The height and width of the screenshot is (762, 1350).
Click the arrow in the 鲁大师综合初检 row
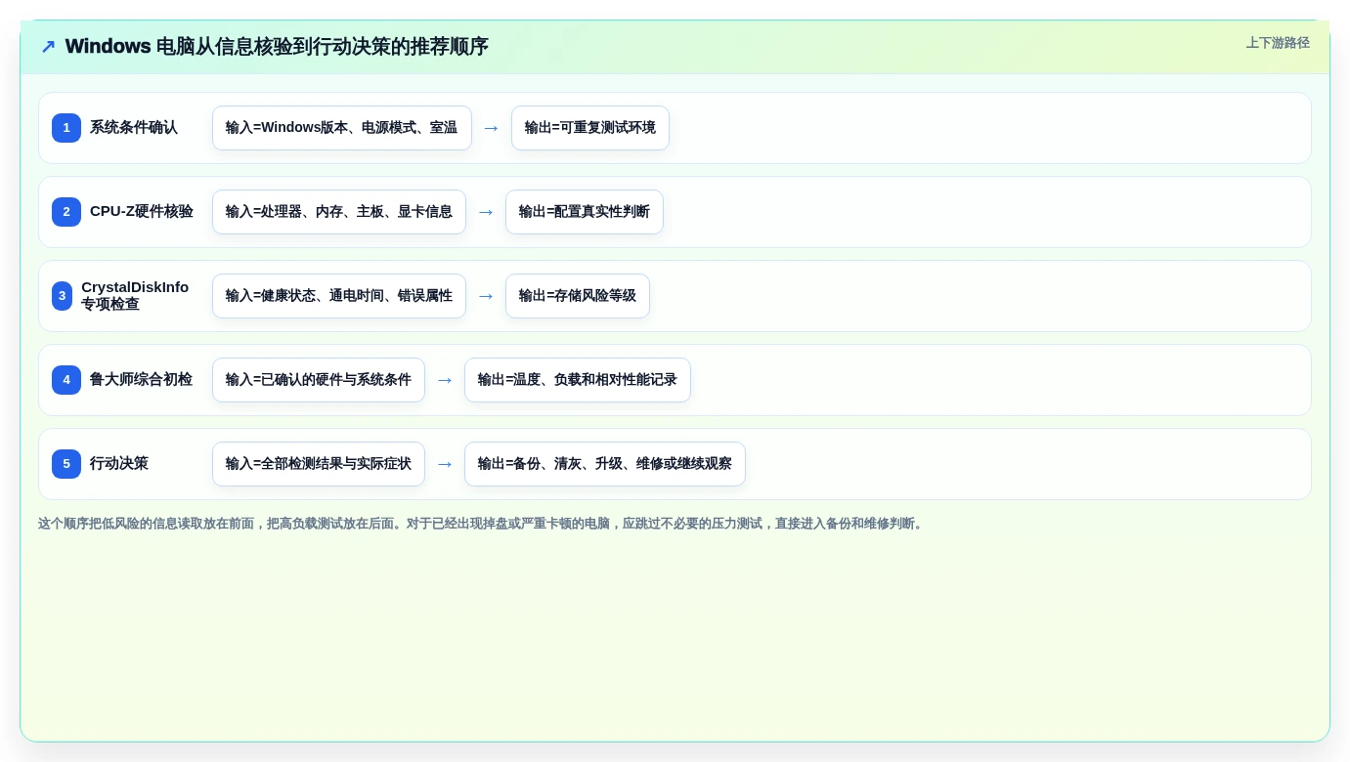pyautogui.click(x=445, y=380)
